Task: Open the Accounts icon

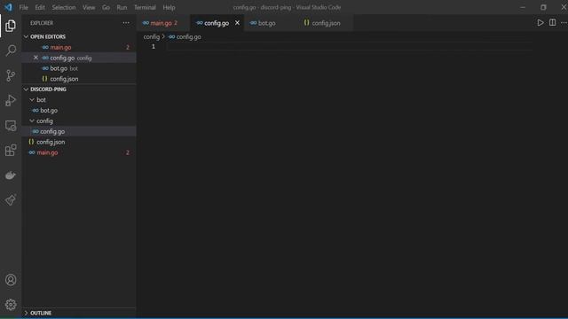Action: [x=11, y=280]
